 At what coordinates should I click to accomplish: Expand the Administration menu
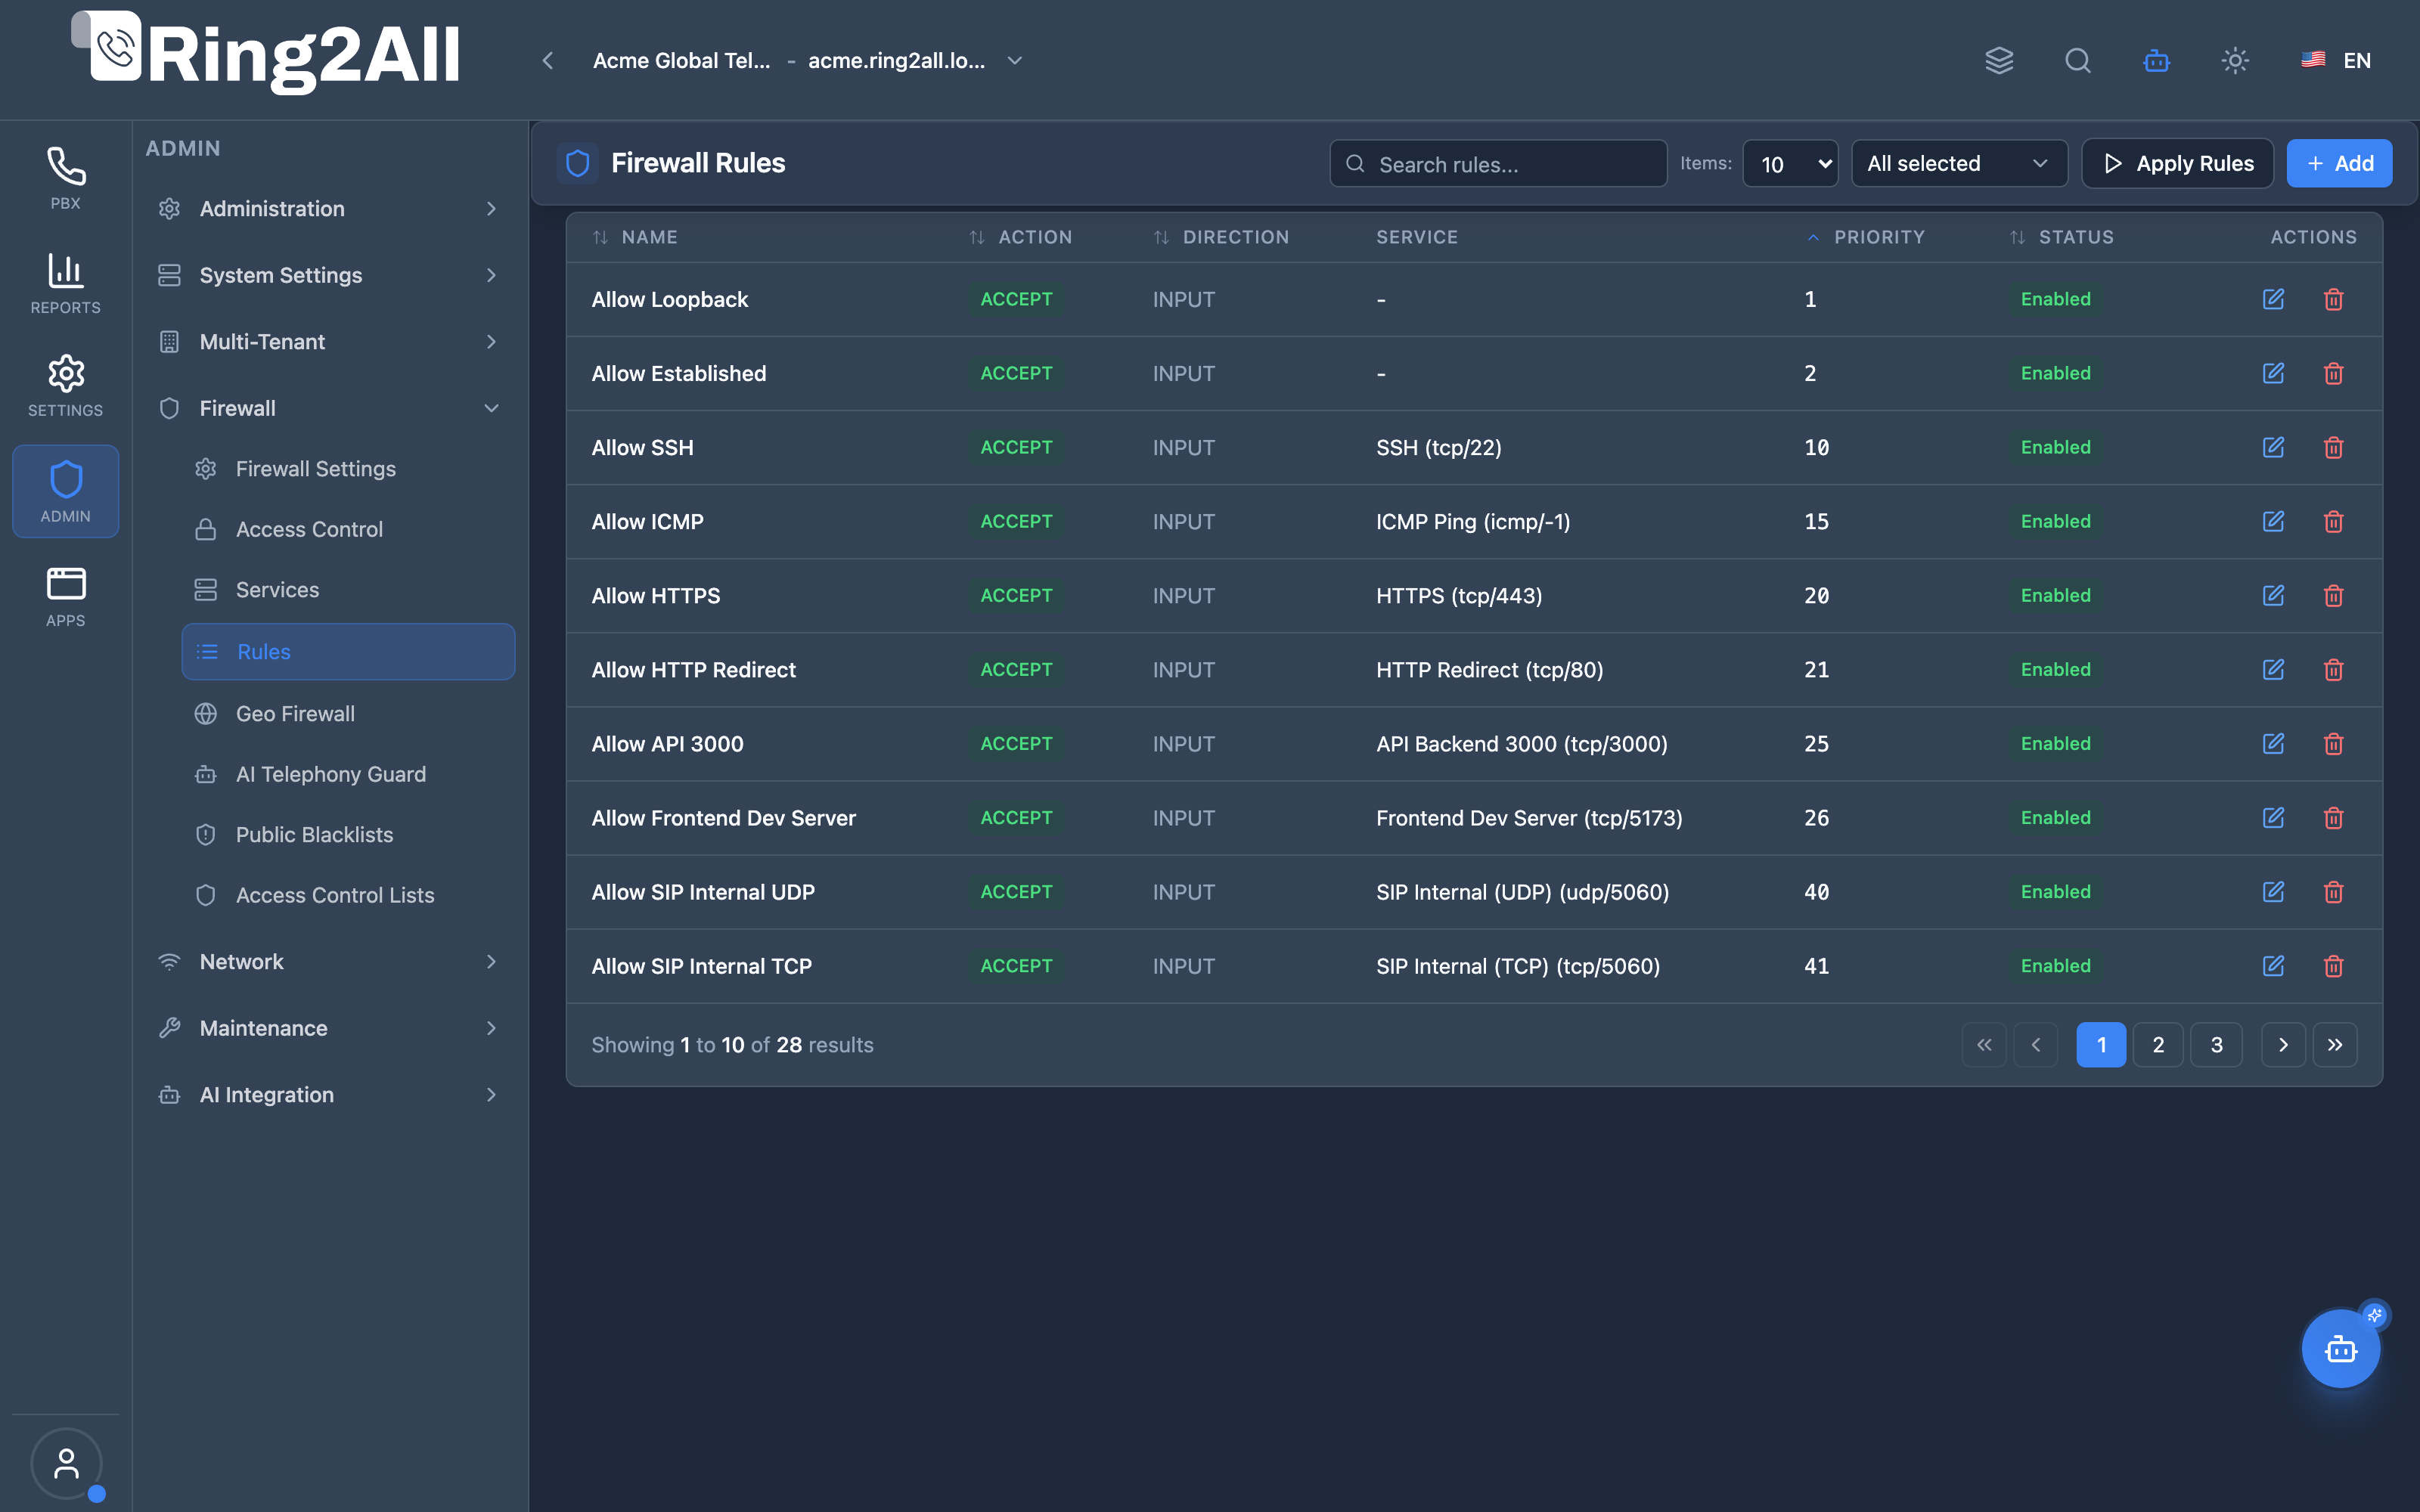click(331, 208)
